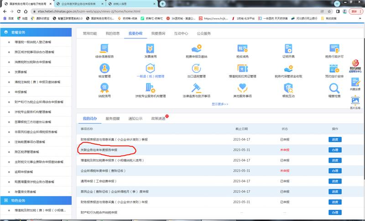Click the 稽查检查 magnifier icon
The image size is (365, 221).
point(334,88)
